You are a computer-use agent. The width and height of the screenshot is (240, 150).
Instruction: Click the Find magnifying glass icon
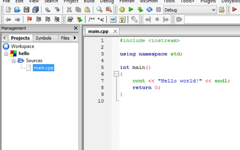click(x=99, y=10)
